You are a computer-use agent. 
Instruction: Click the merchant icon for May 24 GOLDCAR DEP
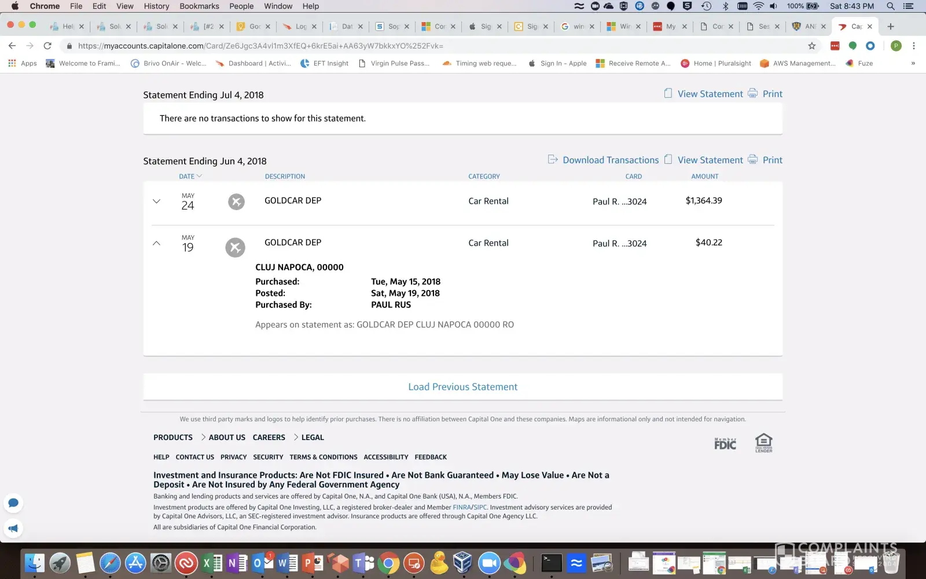236,201
